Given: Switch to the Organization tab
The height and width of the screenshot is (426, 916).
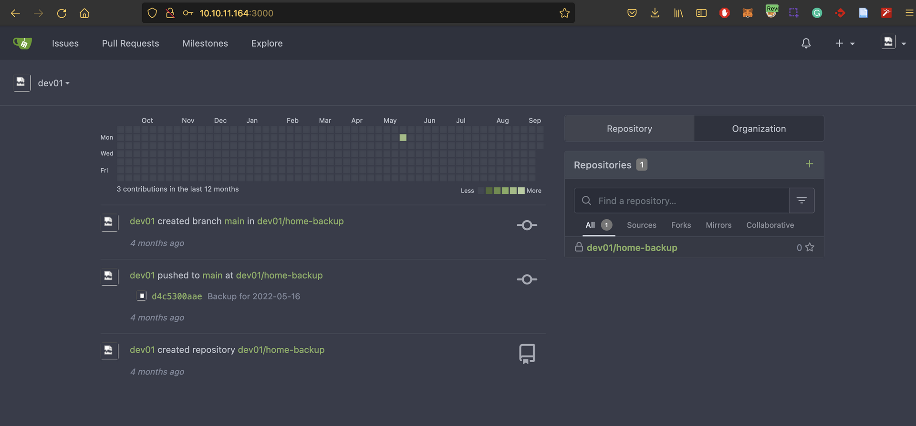Looking at the screenshot, I should 759,129.
